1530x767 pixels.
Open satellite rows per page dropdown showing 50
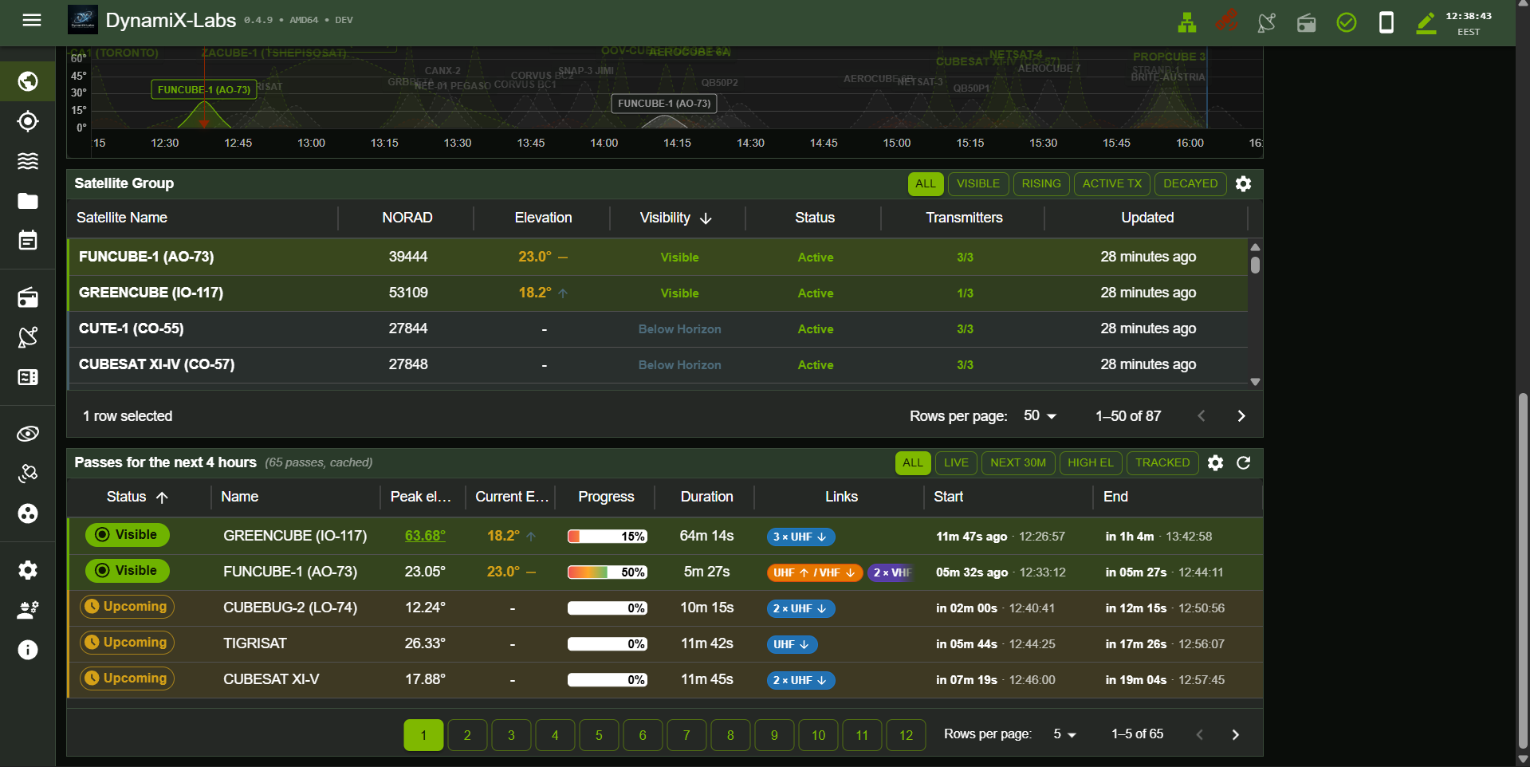(1040, 416)
